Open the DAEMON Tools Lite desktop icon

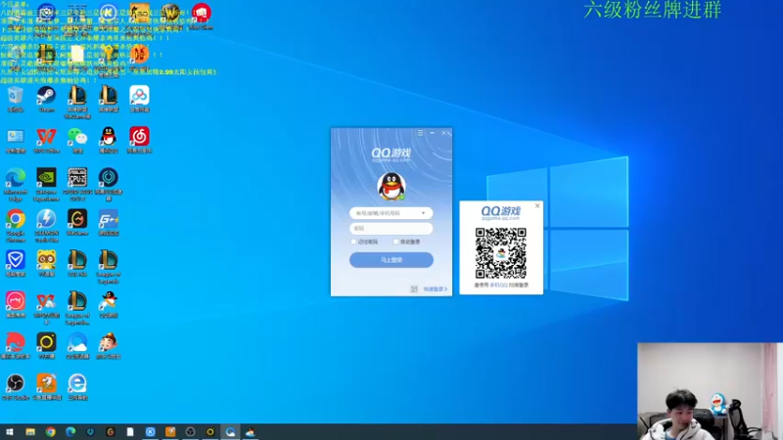[46, 226]
